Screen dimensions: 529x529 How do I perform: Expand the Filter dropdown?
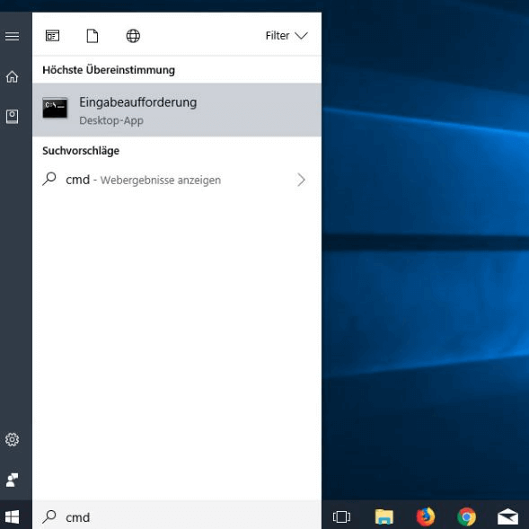coord(287,35)
